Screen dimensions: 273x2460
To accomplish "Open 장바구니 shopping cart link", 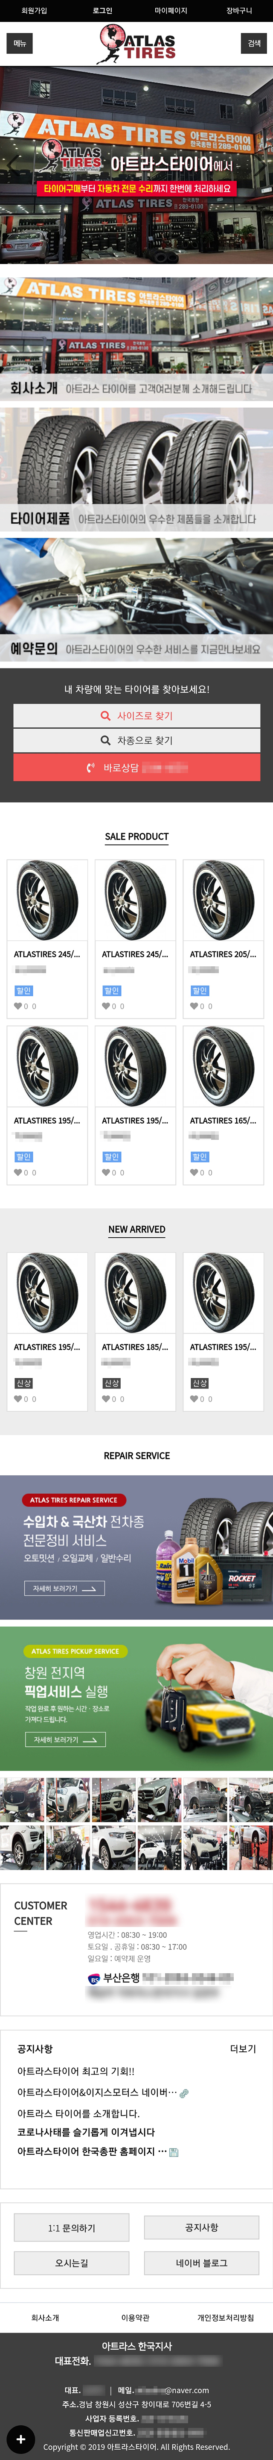I will click(238, 11).
